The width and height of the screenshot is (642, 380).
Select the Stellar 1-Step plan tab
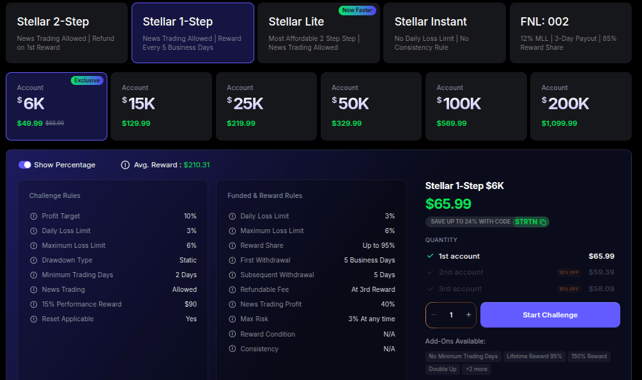click(193, 33)
